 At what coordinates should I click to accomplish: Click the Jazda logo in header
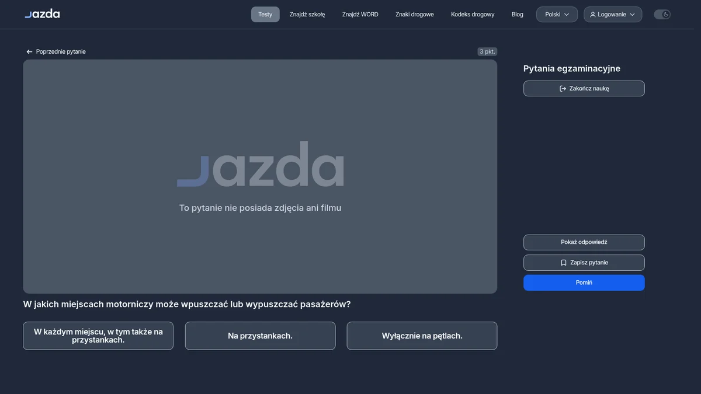42,14
